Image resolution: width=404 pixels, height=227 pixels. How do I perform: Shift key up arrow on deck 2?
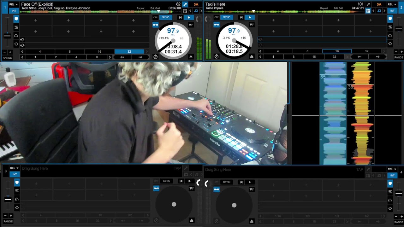[x=384, y=11]
